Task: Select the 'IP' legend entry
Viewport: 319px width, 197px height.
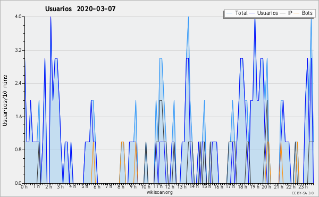Action: [290, 13]
